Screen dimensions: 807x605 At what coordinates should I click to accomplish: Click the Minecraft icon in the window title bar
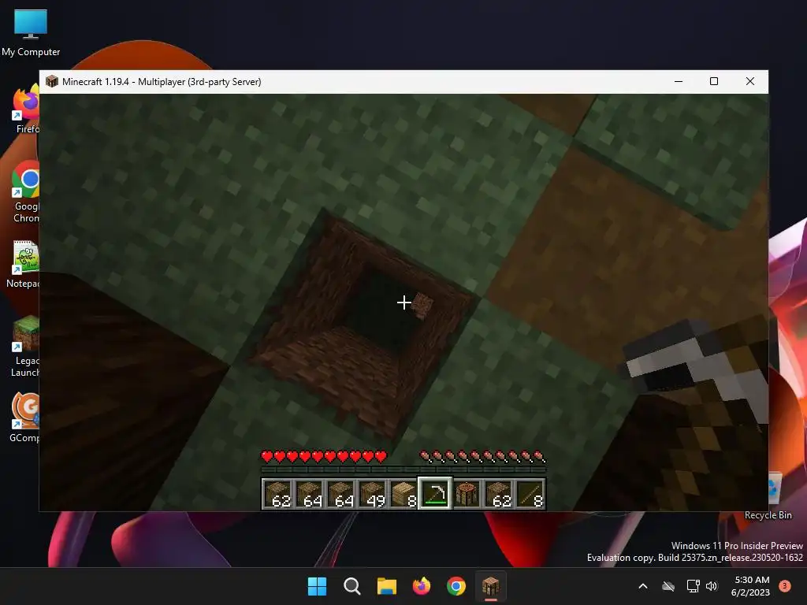point(52,81)
